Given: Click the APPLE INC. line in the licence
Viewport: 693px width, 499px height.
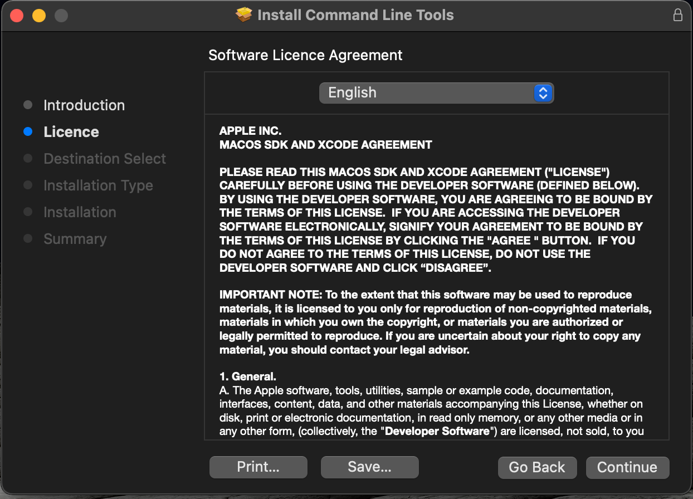Looking at the screenshot, I should [x=251, y=131].
